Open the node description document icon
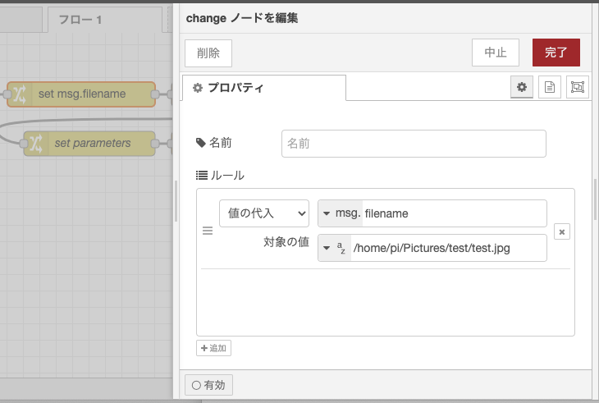Viewport: 599px width, 403px height. click(x=550, y=87)
